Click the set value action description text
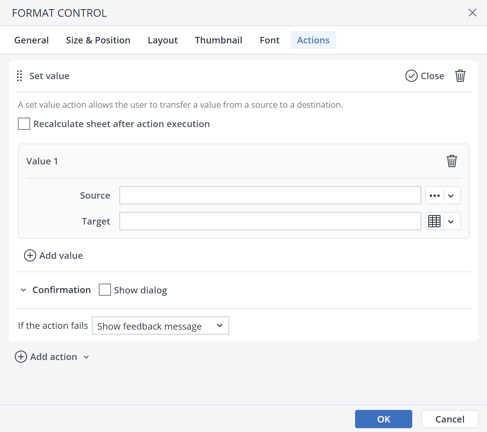The image size is (487, 432). (180, 105)
